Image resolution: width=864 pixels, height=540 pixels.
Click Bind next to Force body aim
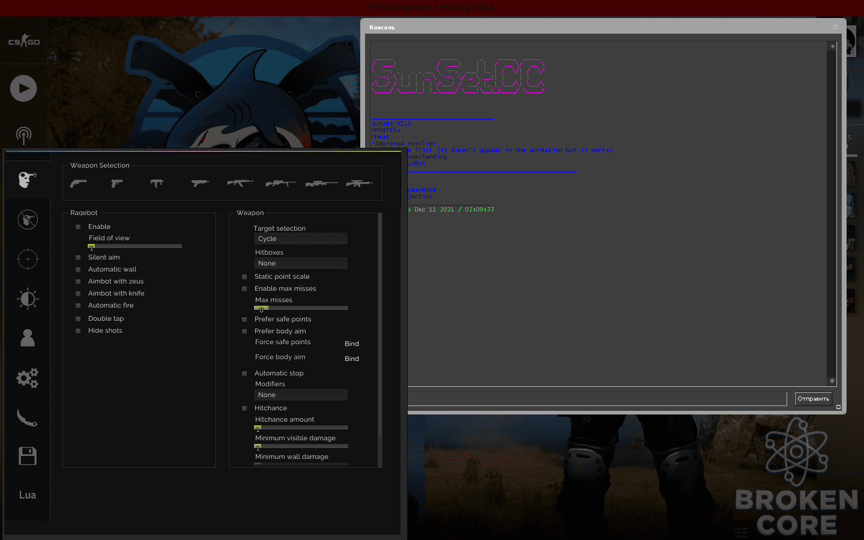[x=352, y=359]
